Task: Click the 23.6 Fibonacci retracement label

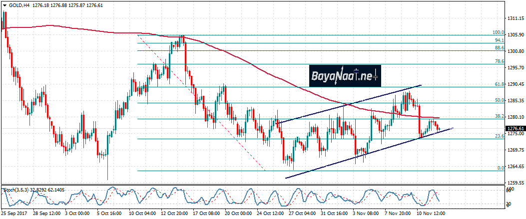Action: click(499, 136)
